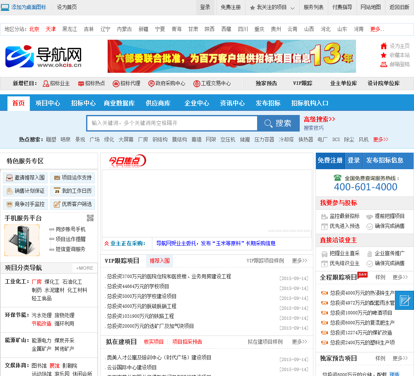Click the desktop monitor icon at top left

pyautogui.click(x=5, y=7)
